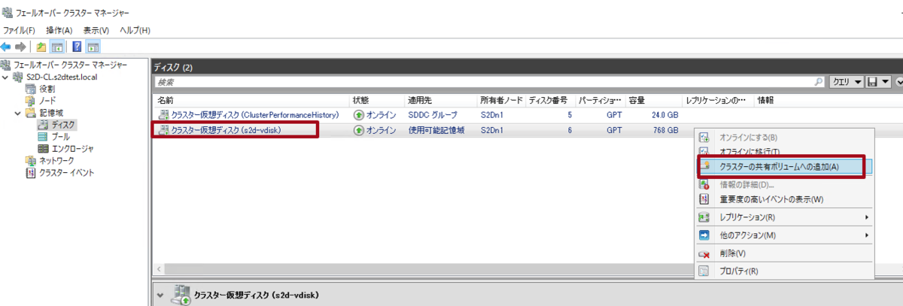Click the up-one-level folder toolbar icon
Image resolution: width=903 pixels, height=306 pixels.
41,47
